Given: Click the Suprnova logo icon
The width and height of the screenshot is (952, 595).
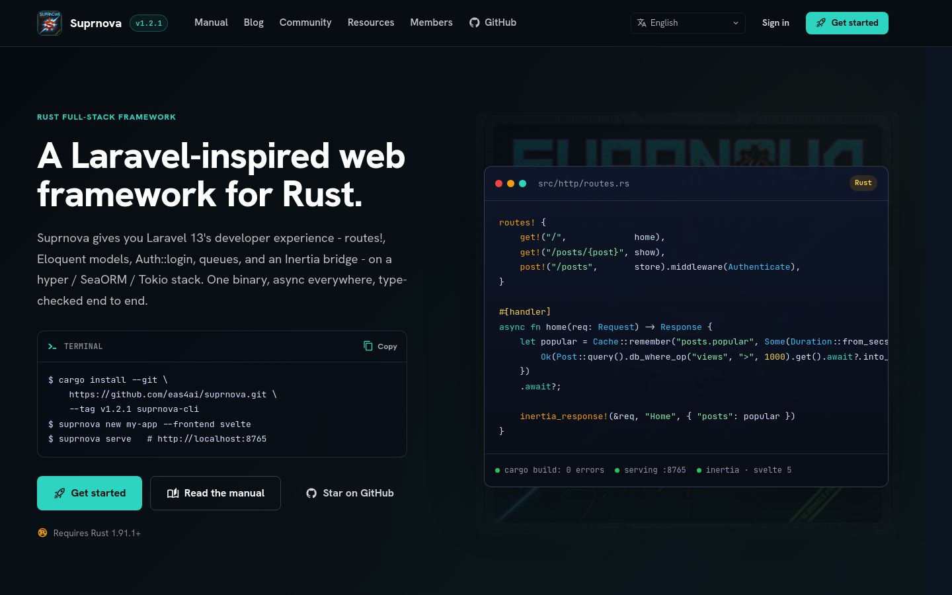Looking at the screenshot, I should (50, 23).
